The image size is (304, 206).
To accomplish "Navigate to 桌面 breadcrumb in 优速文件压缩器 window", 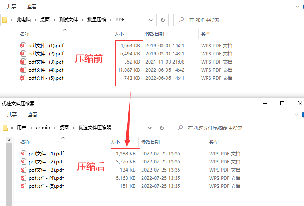I will pos(64,127).
